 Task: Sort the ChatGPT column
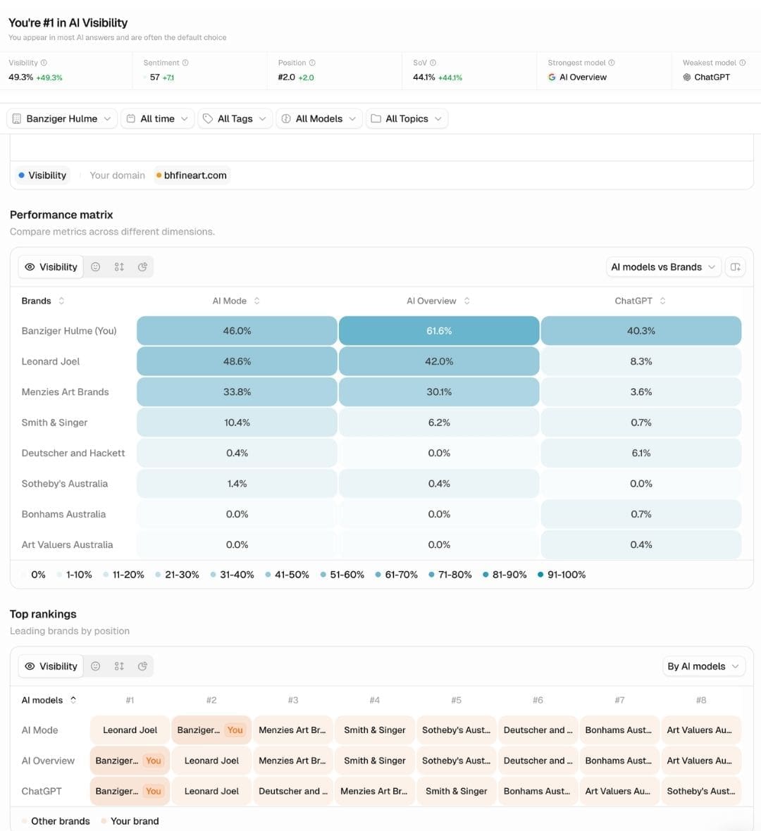(x=662, y=301)
